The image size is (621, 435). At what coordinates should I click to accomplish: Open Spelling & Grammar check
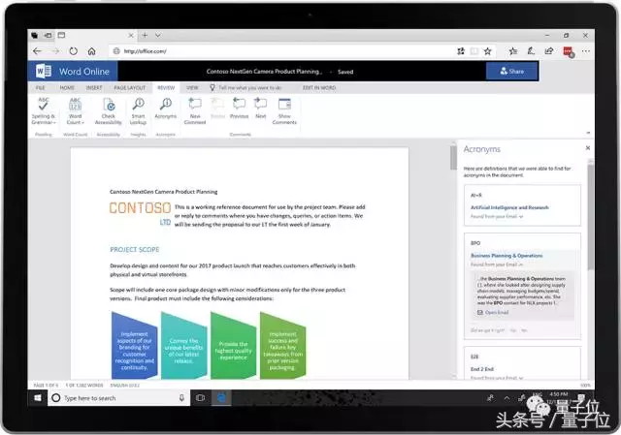43,111
